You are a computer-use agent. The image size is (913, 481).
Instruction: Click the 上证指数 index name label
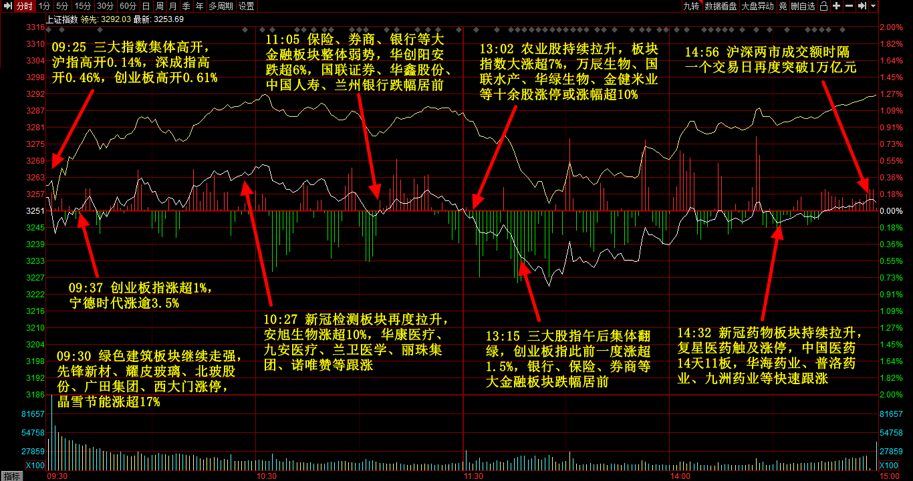61,19
